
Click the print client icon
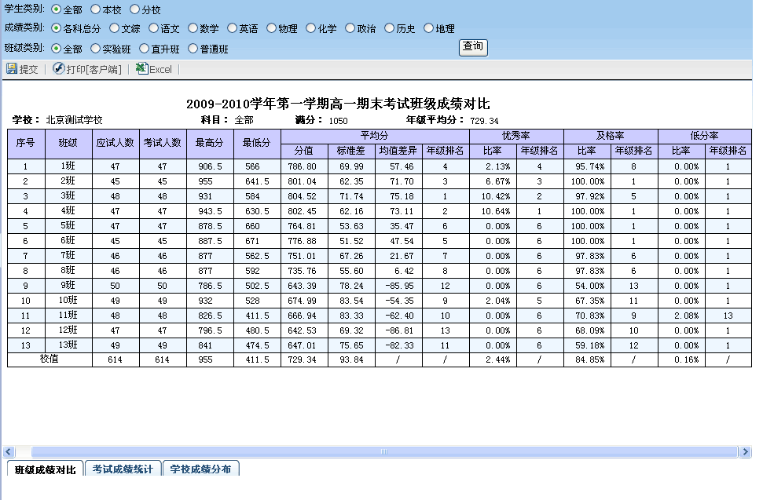[58, 68]
